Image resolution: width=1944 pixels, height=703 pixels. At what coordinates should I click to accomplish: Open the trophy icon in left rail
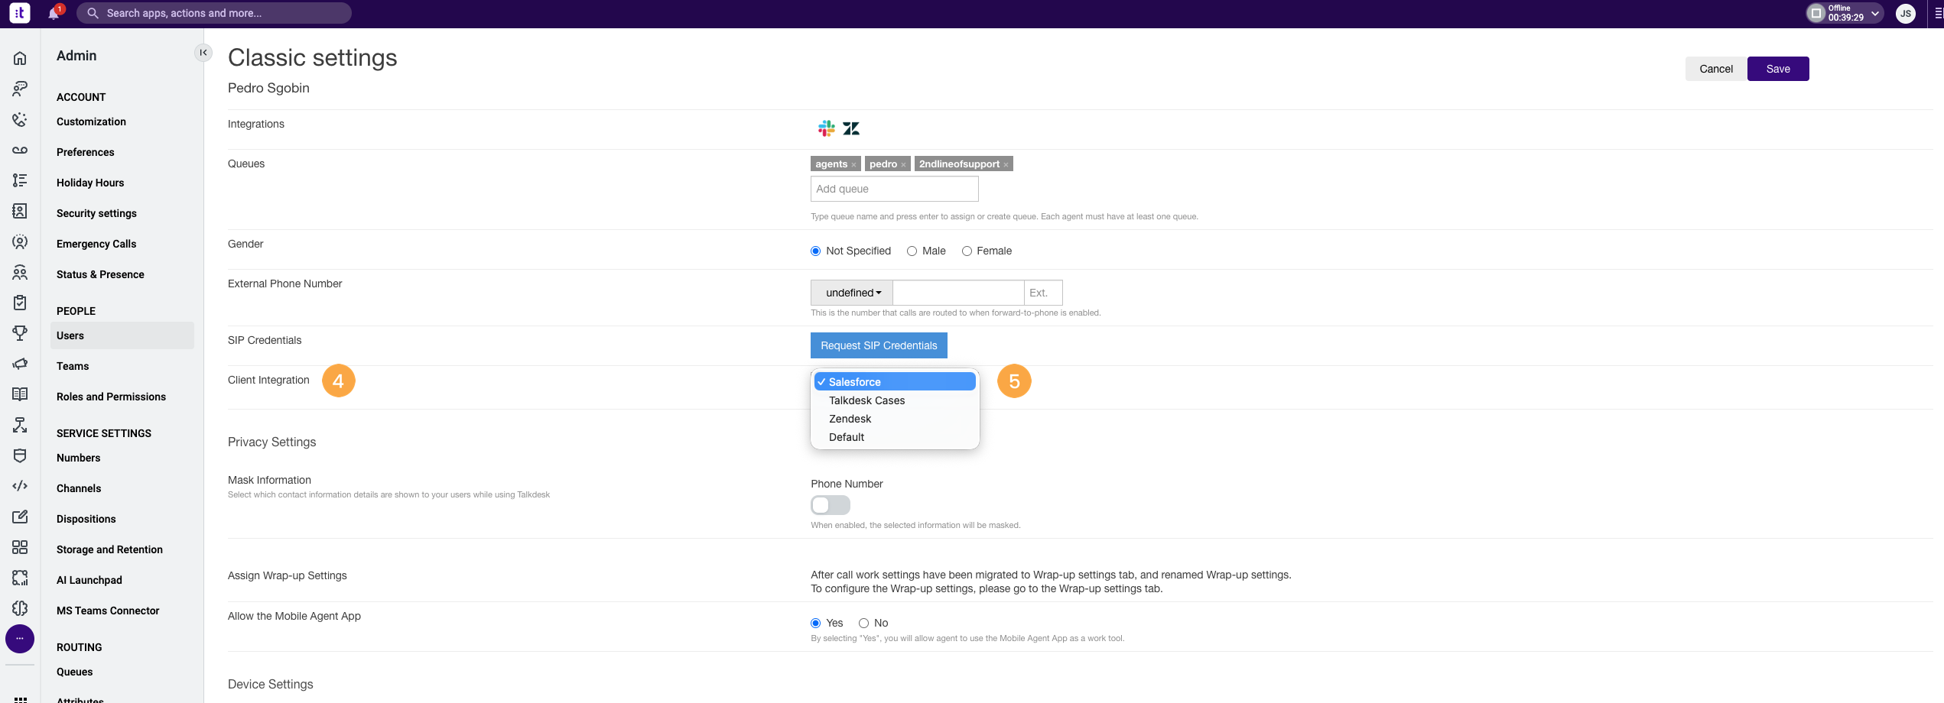(20, 333)
